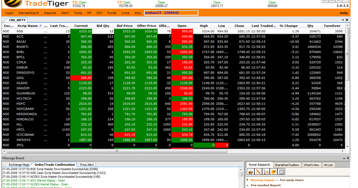Open the Links menu
Screen dimensions: 358x188
pos(125,13)
